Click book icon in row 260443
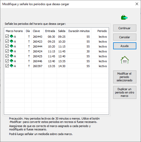Screen dimensions: 141x142 (12, 36)
